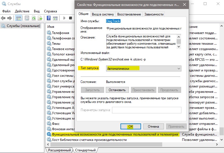Screen dimensions: 224x153
Task: Click the gear icon next to Факс
Action: coord(49,123)
